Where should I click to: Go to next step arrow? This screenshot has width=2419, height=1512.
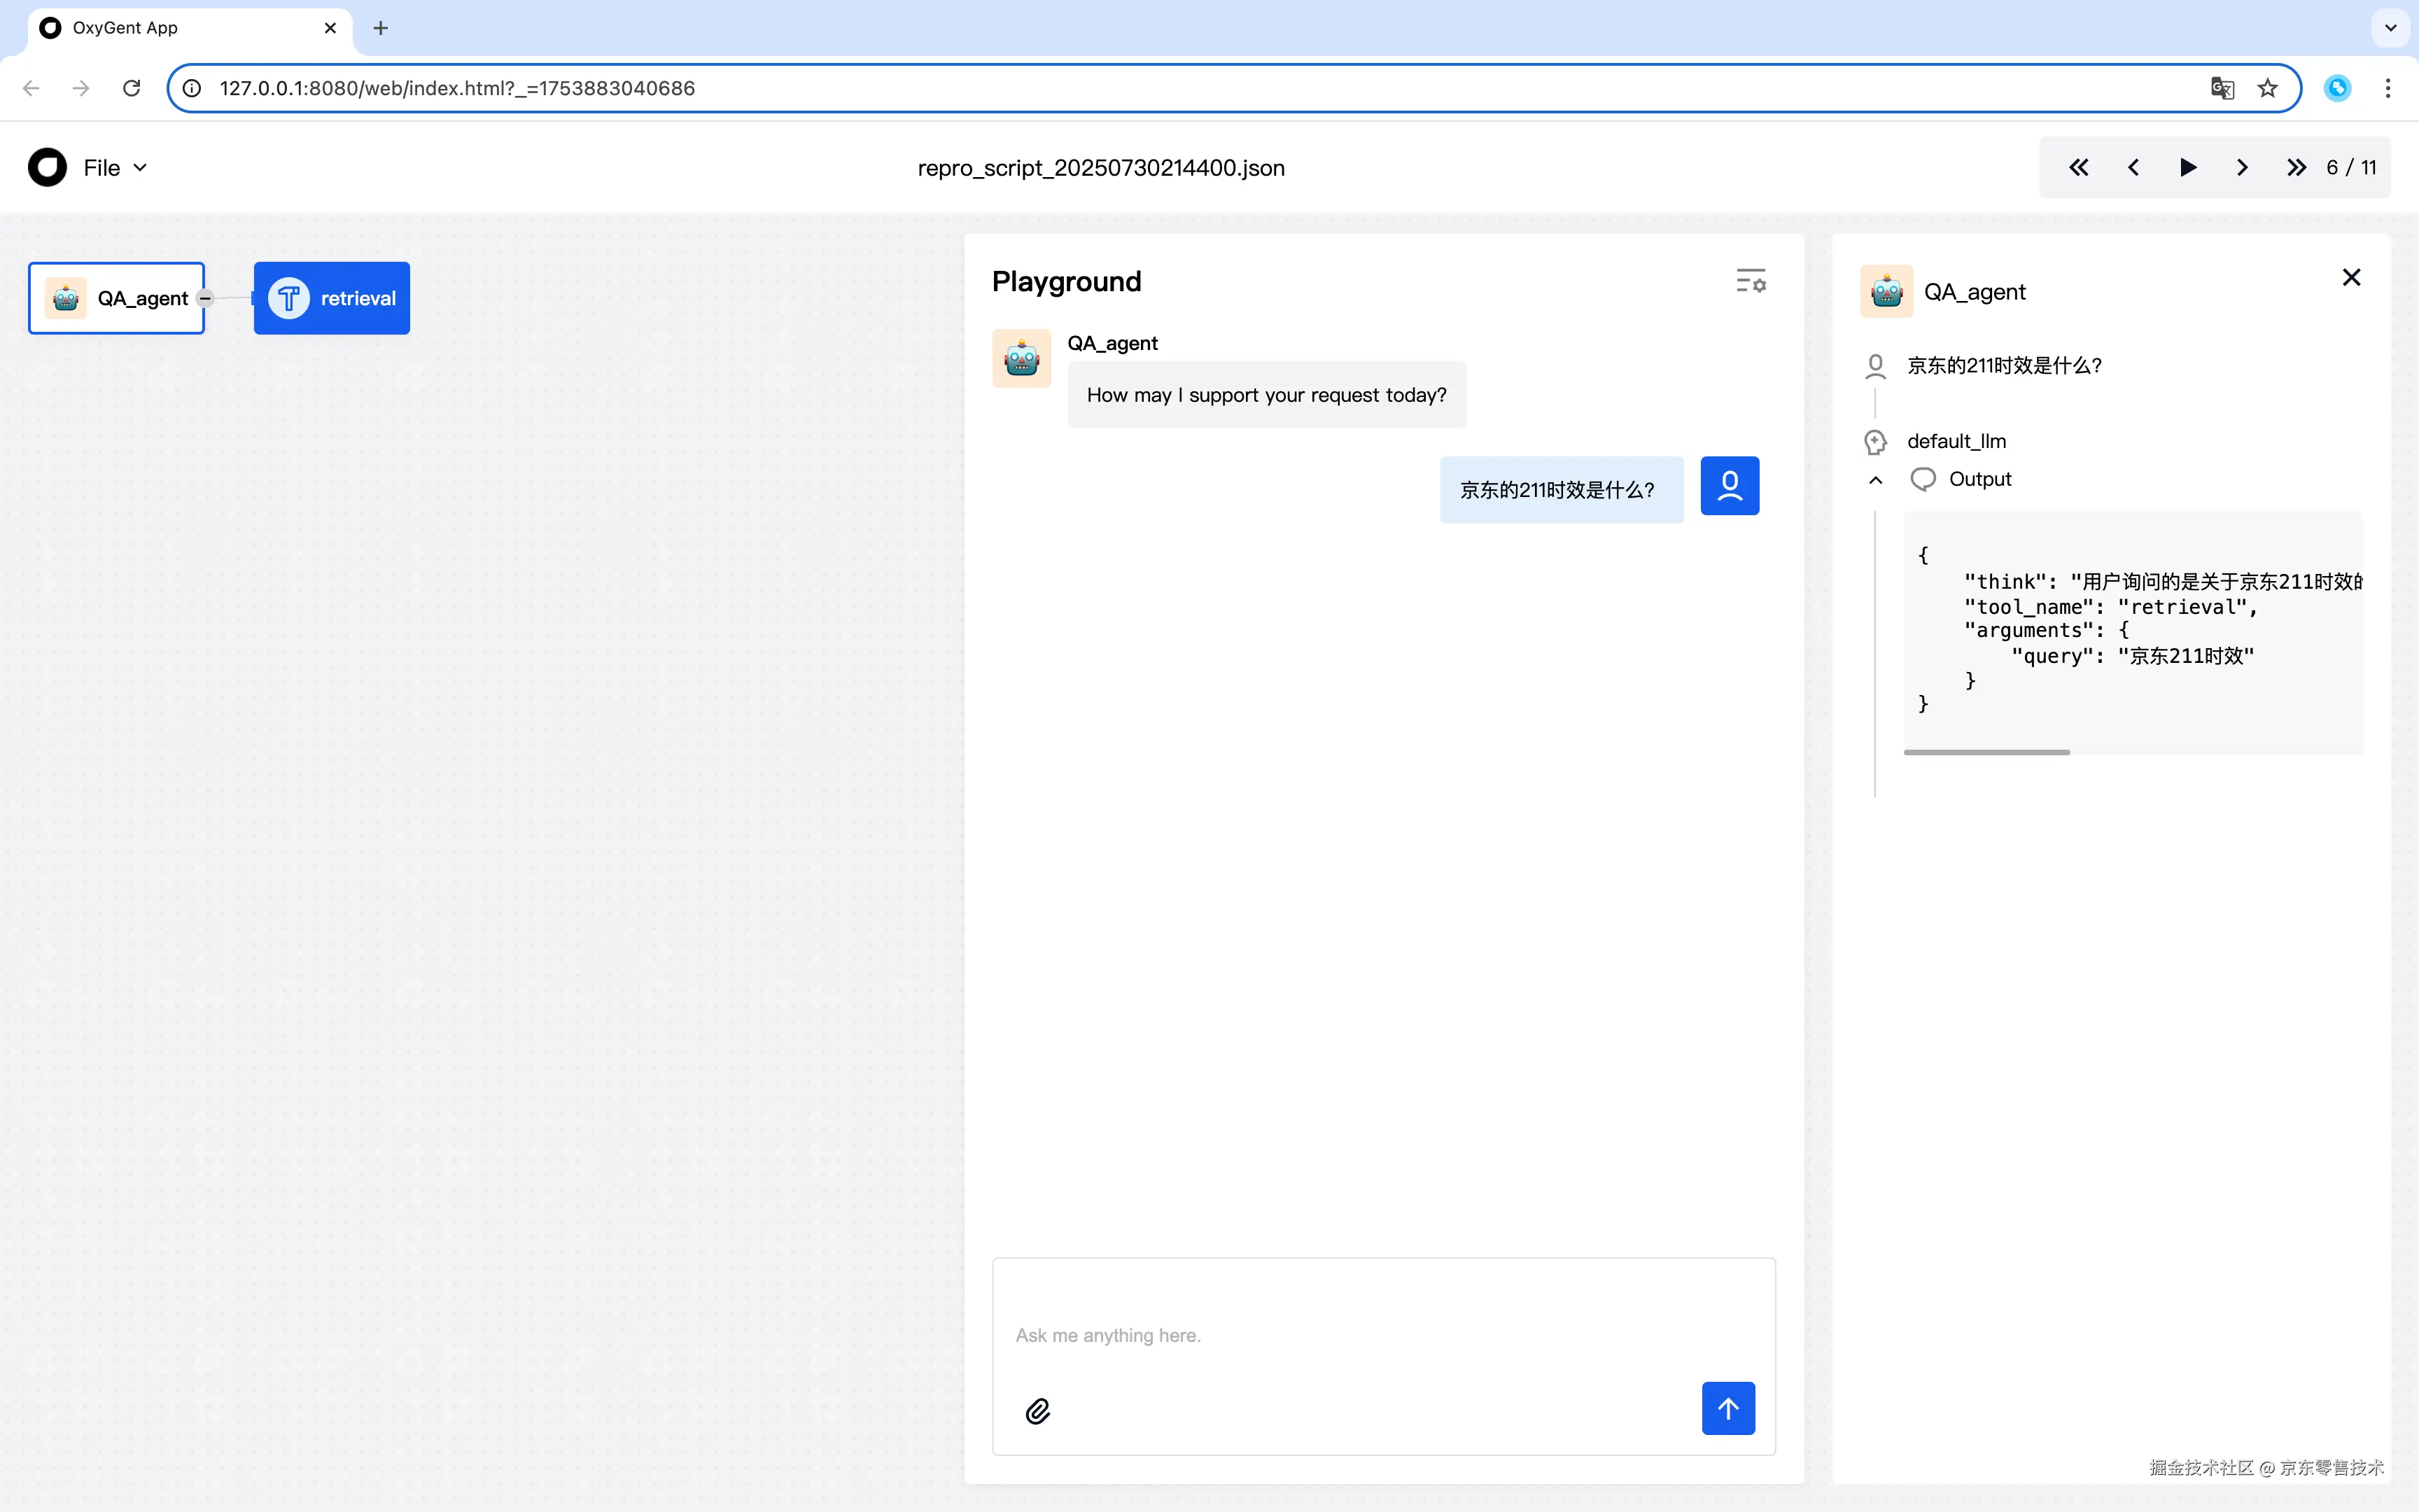click(x=2242, y=168)
